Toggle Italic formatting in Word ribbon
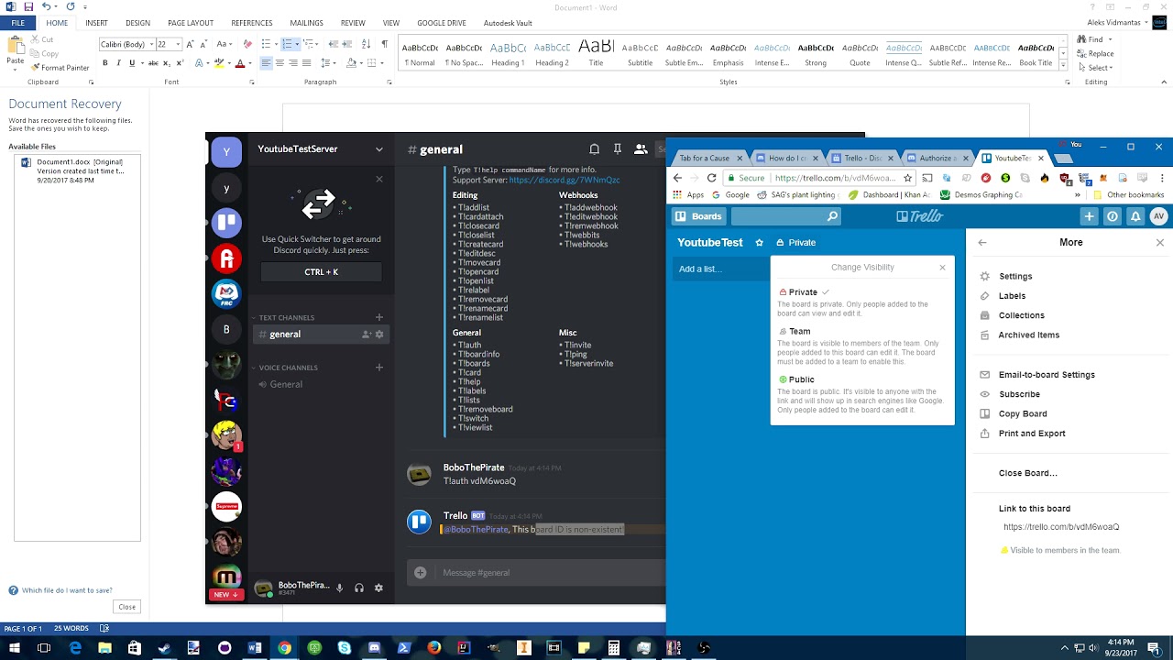The image size is (1173, 660). (119, 63)
